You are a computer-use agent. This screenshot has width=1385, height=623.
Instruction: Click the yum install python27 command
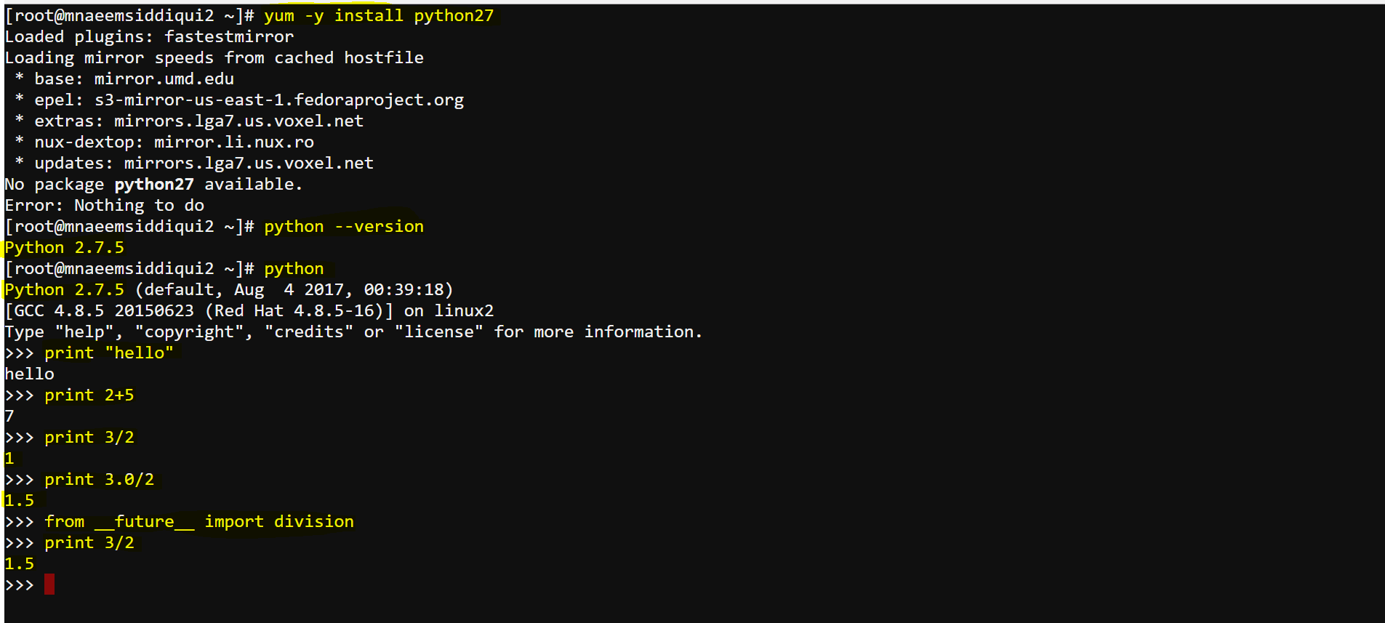click(379, 15)
